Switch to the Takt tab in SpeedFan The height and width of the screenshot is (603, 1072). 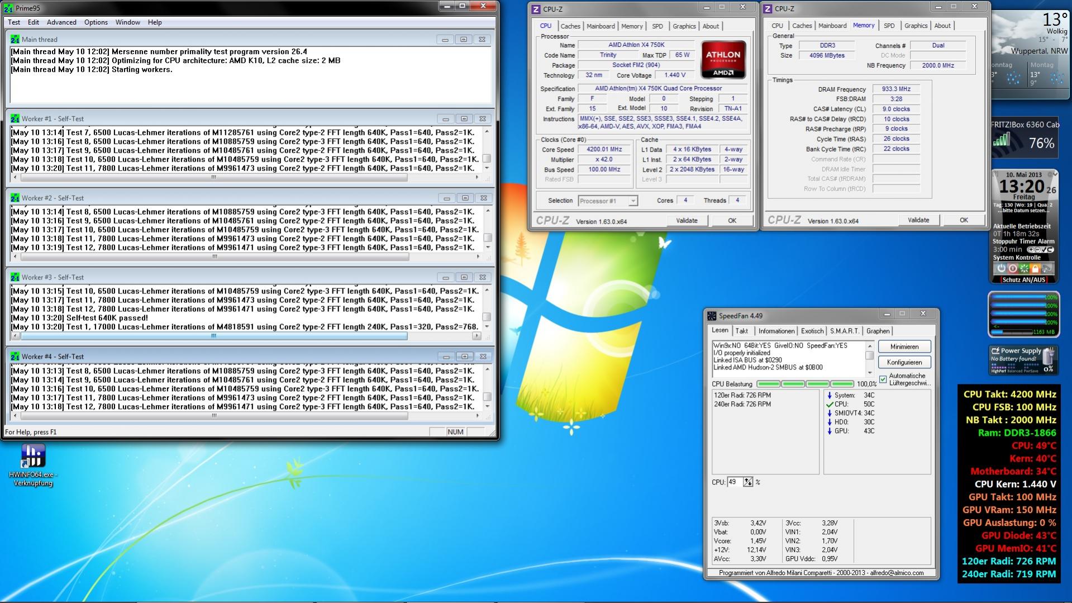click(741, 331)
